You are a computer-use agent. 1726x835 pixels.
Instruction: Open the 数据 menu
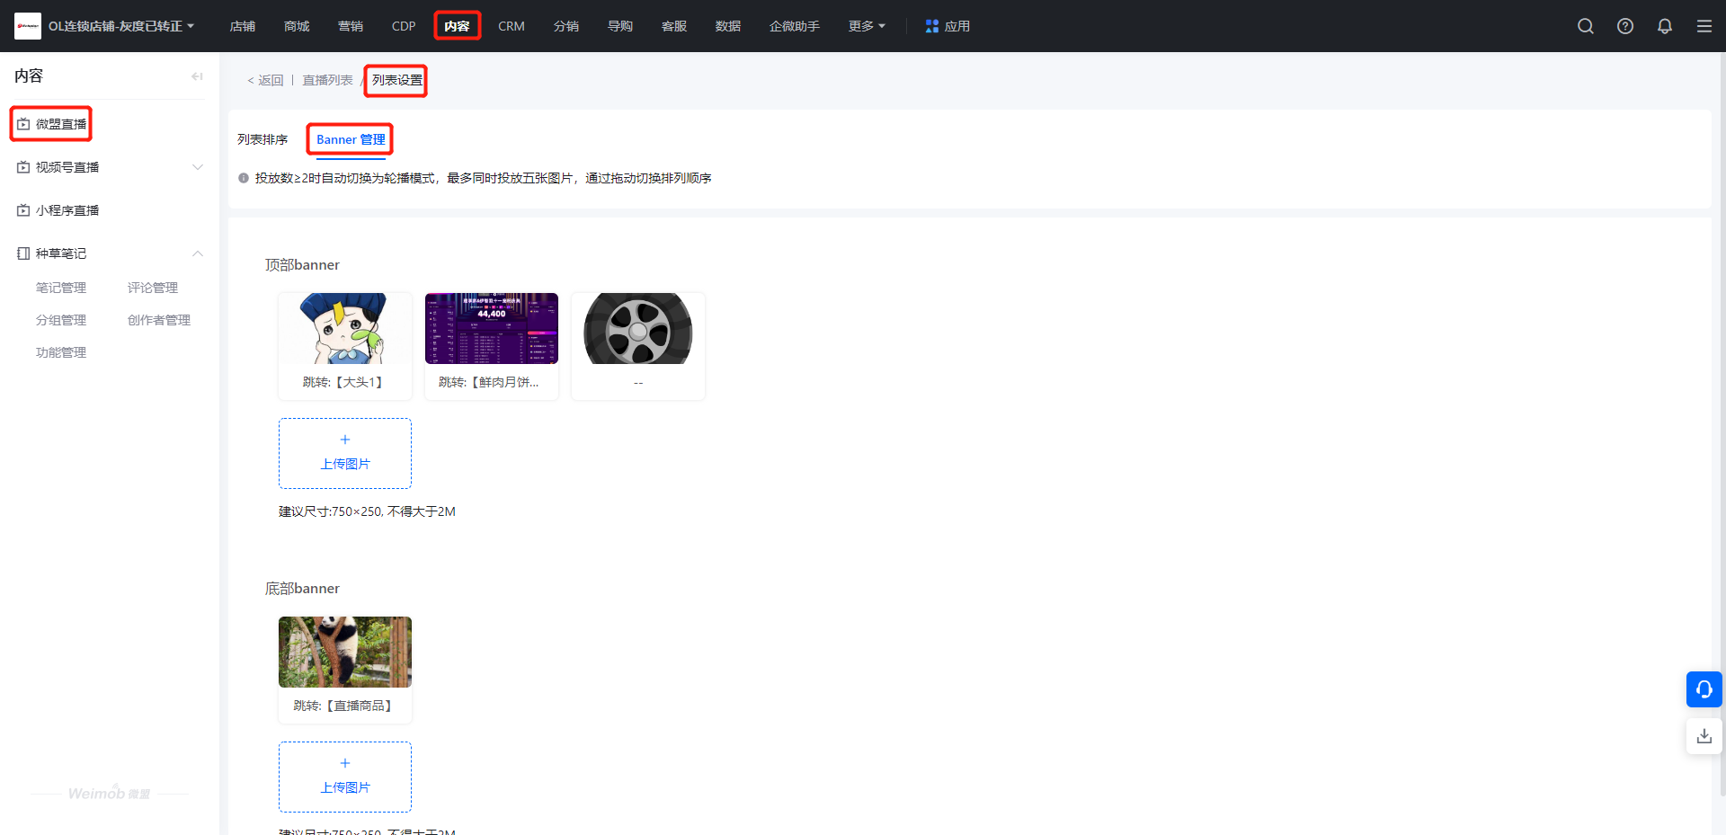[x=728, y=26]
